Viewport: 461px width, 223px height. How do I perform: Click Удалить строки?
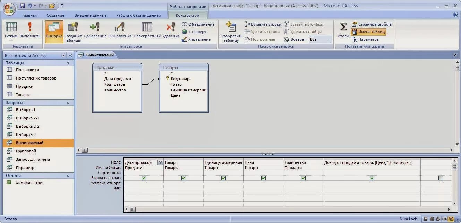coord(262,32)
